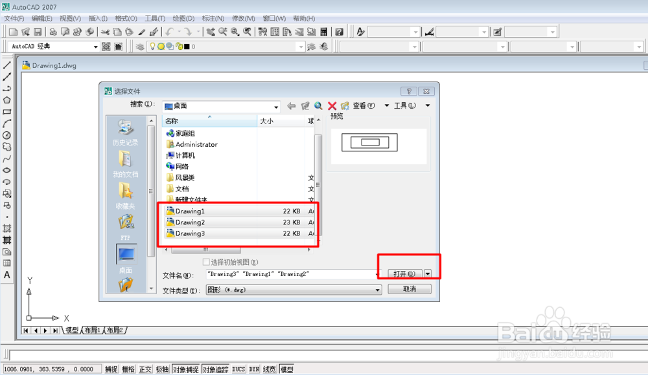This screenshot has height=375, width=648.
Task: Click the 打开(O) open button
Action: [404, 273]
